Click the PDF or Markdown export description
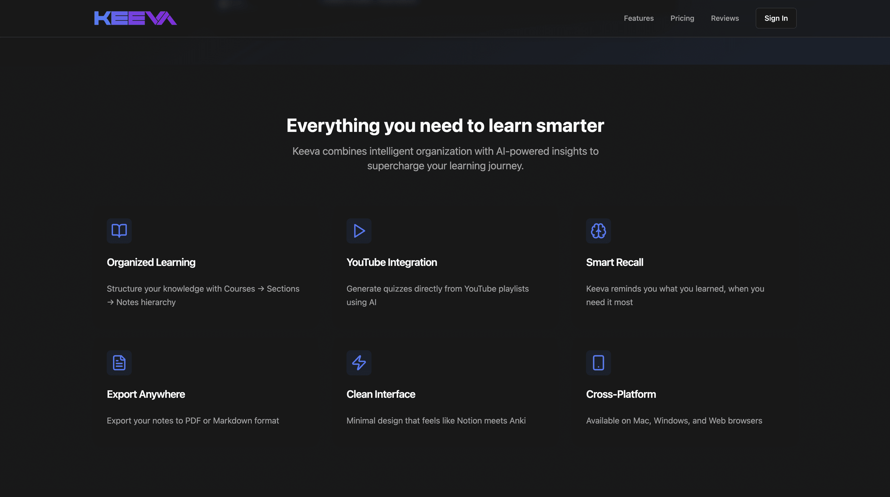This screenshot has height=497, width=890. [x=193, y=421]
